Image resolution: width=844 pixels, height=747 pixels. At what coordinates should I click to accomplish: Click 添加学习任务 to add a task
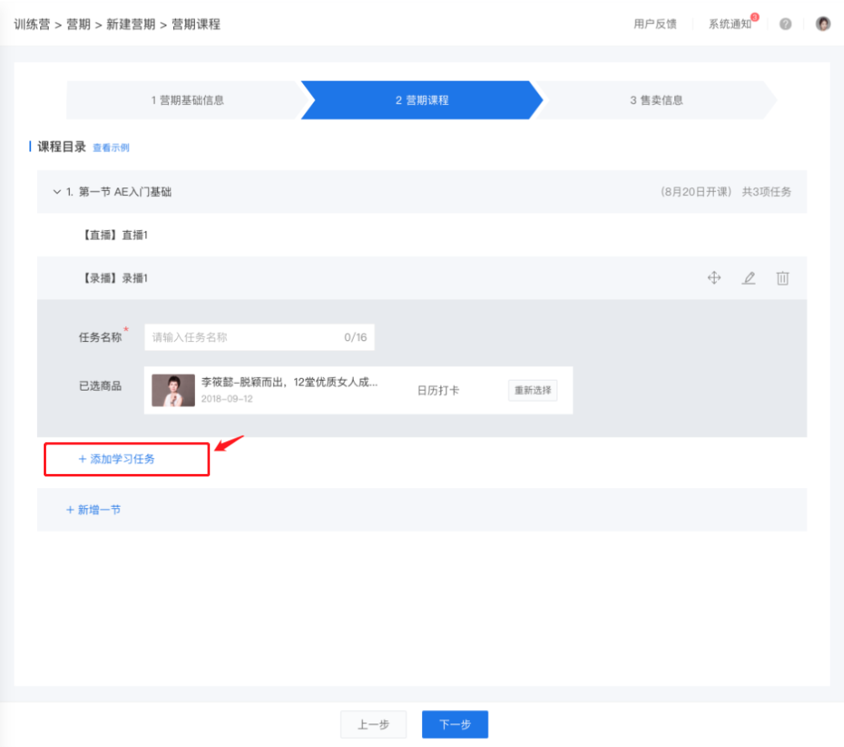(x=117, y=459)
